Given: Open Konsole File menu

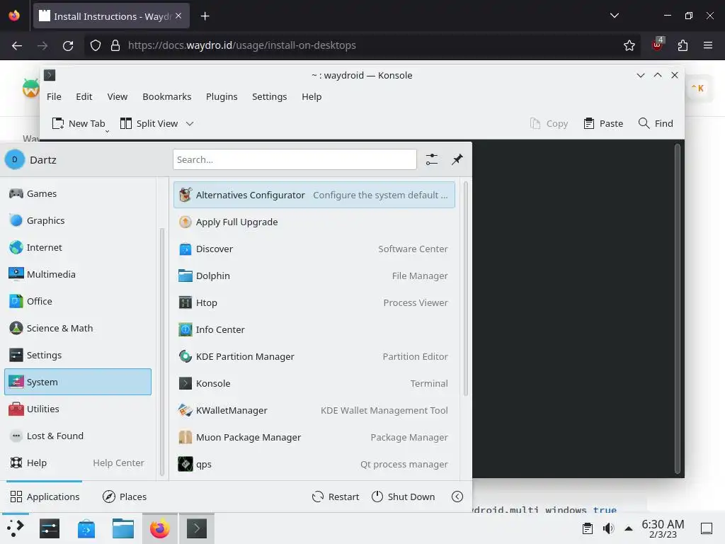Looking at the screenshot, I should pyautogui.click(x=54, y=96).
